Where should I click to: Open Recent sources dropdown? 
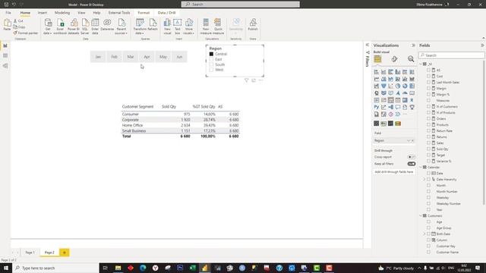tap(121, 27)
